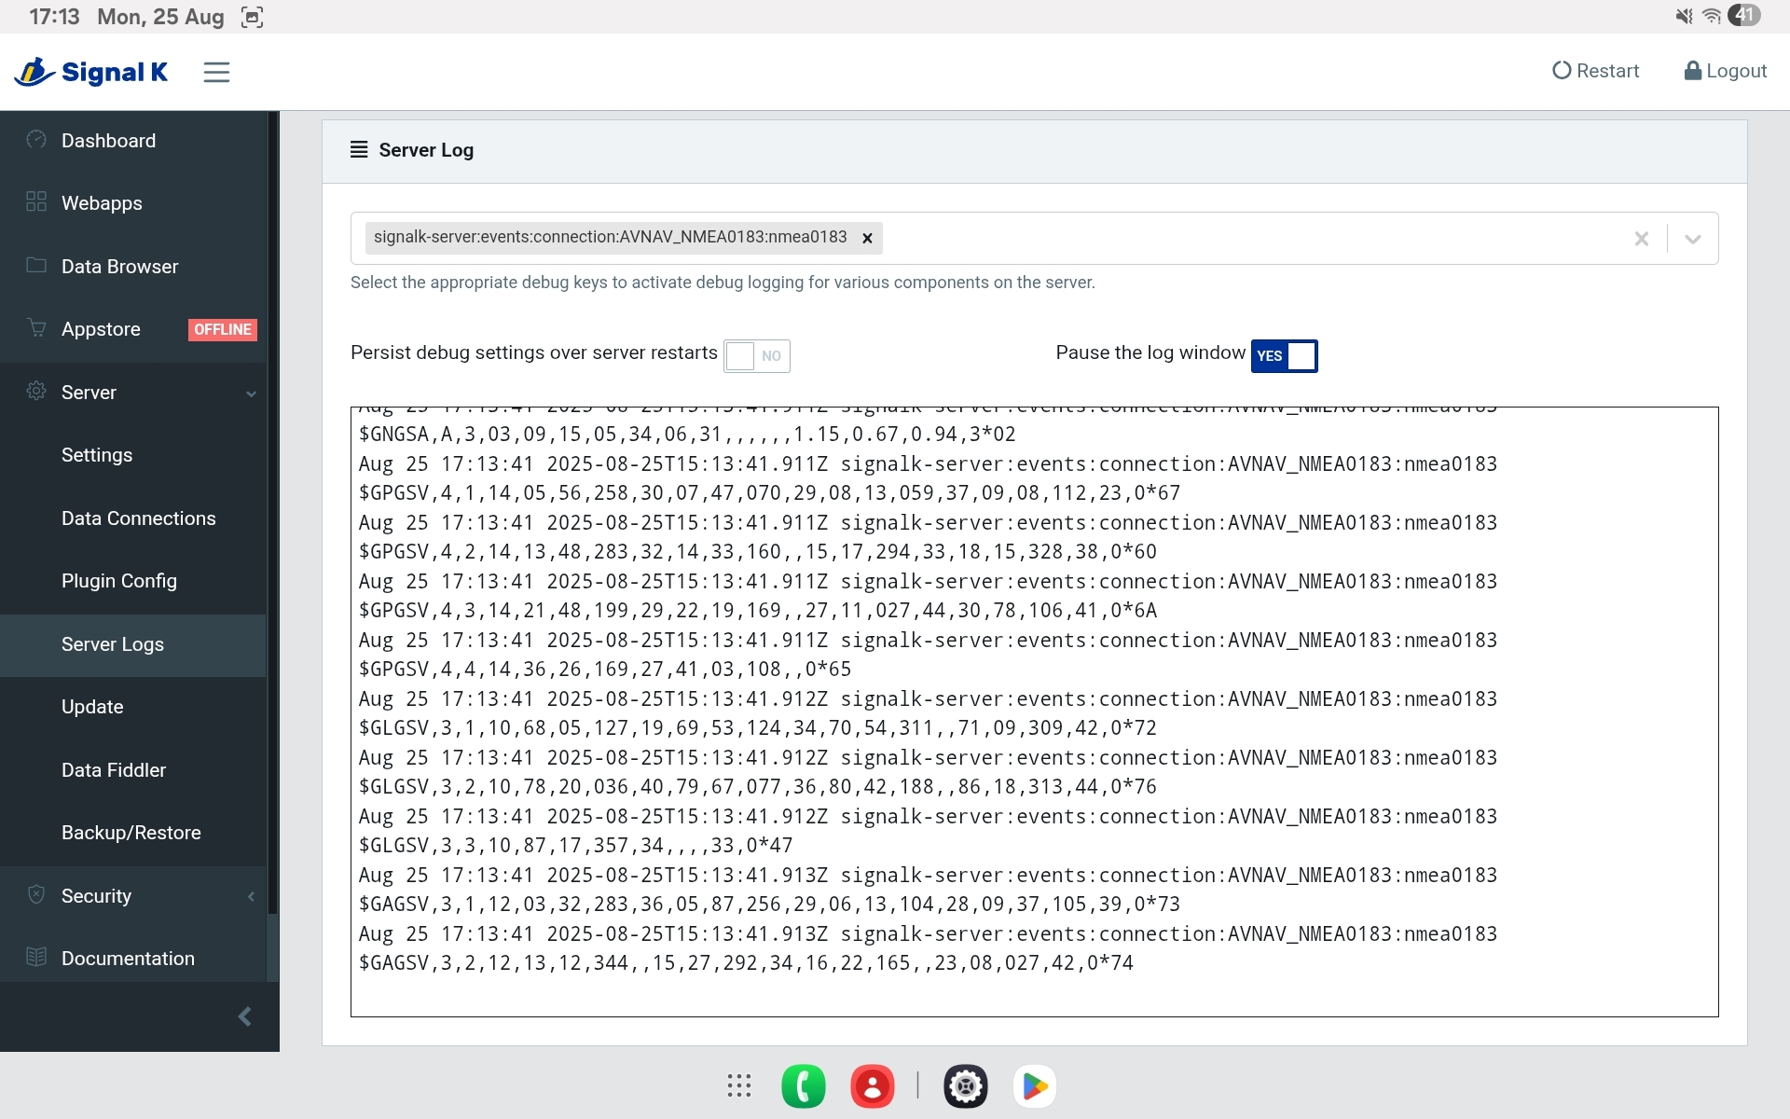Click the Signal K logo
The width and height of the screenshot is (1790, 1119).
(91, 72)
